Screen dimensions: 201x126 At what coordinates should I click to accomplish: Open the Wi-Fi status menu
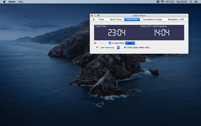pyautogui.click(x=162, y=2)
